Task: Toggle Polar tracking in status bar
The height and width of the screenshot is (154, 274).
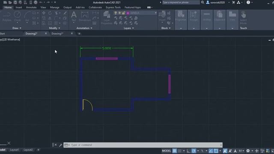Action: point(194,151)
